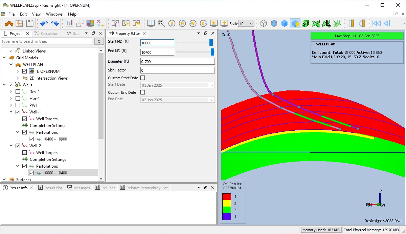This screenshot has width=406, height=234.
Task: Open the Windows menu
Action: coord(54,14)
